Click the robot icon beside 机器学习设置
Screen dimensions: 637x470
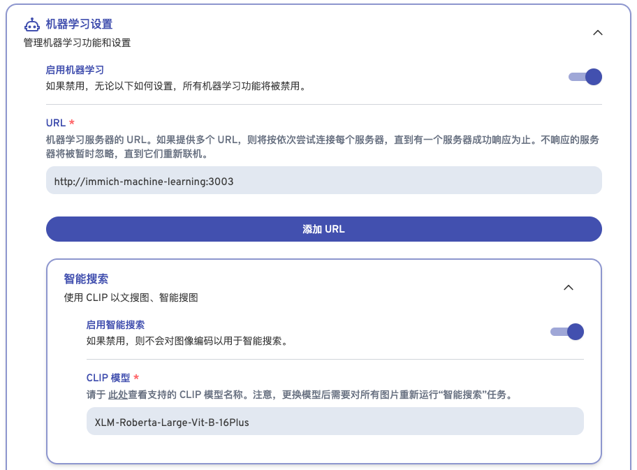coord(32,25)
